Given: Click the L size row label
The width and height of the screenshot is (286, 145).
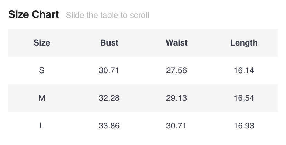Looking at the screenshot, I should click(42, 126).
